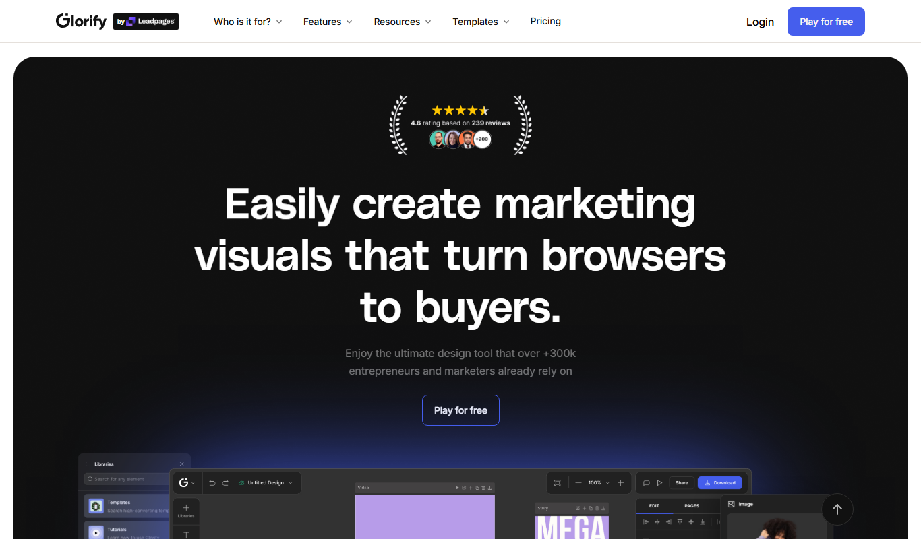The image size is (921, 539).
Task: Open the Untitled Design dropdown
Action: tap(270, 483)
